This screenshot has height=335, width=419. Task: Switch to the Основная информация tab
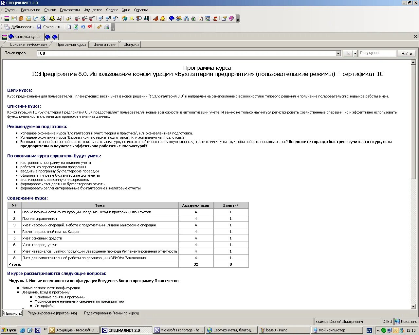coord(27,44)
